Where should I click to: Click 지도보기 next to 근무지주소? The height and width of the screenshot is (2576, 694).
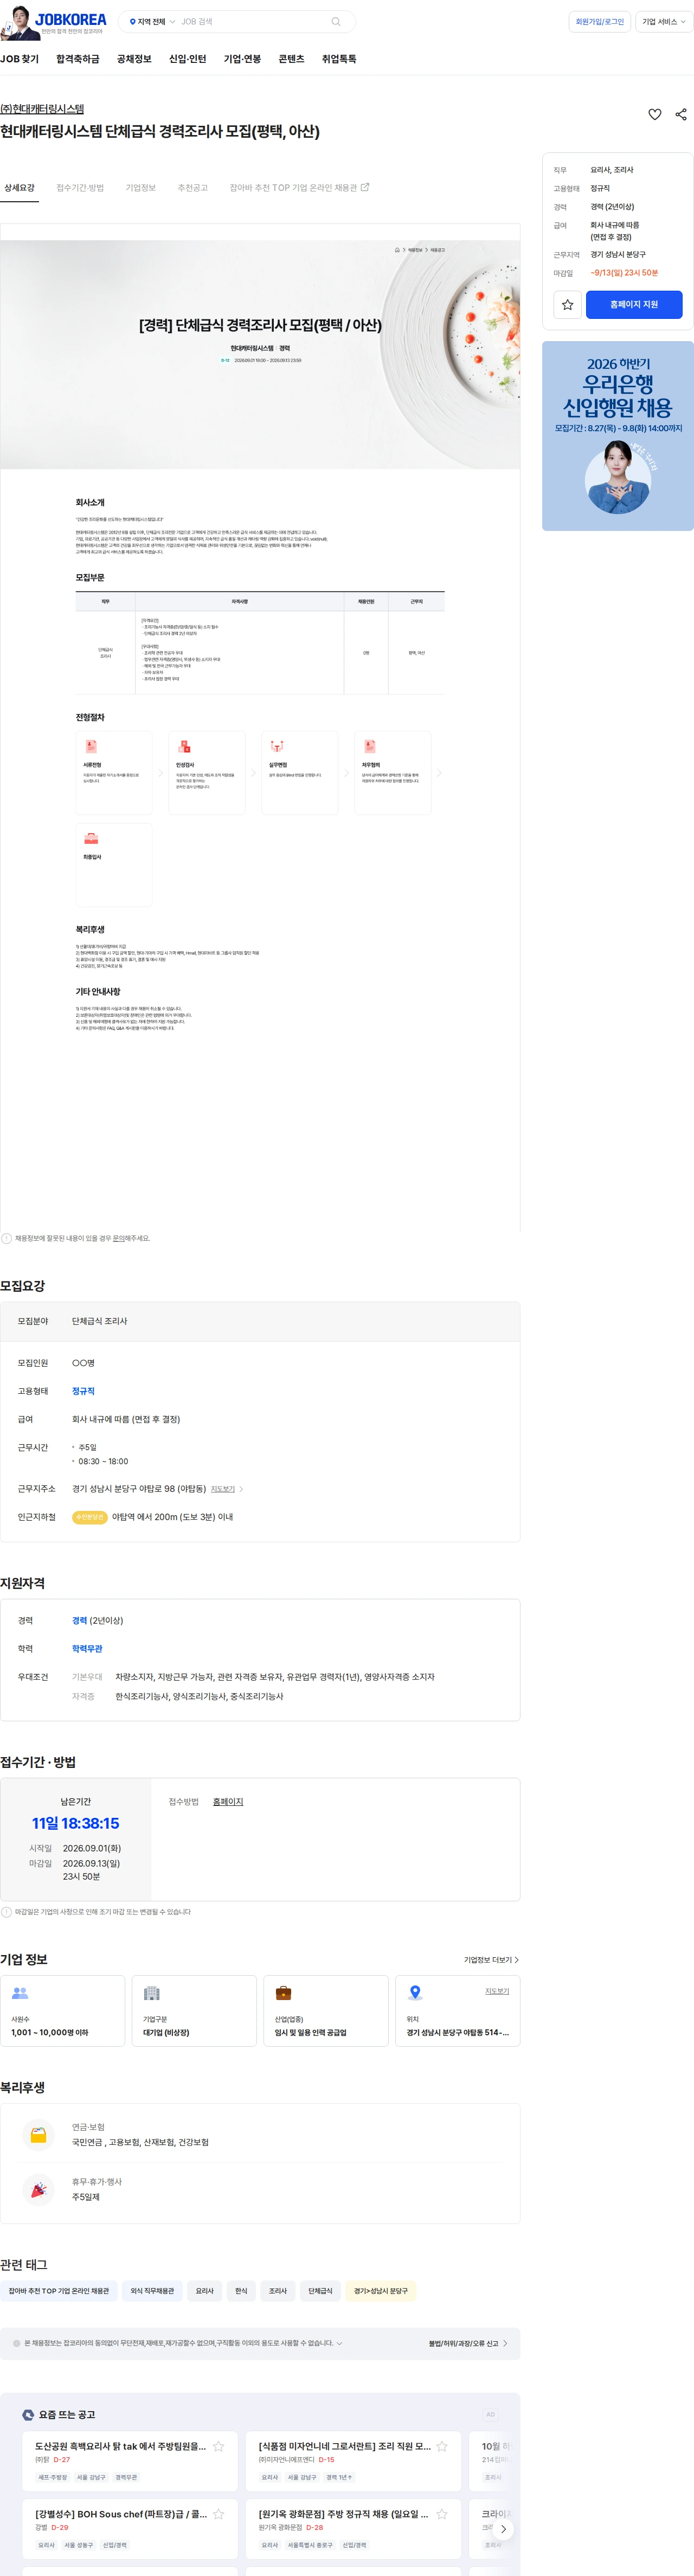point(223,1489)
